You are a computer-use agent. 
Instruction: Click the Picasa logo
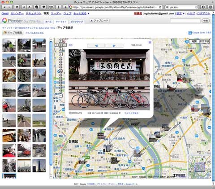(x=12, y=21)
